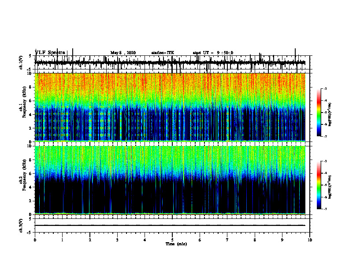
Task: Click time axis tick label 9
Action: (x=282, y=240)
